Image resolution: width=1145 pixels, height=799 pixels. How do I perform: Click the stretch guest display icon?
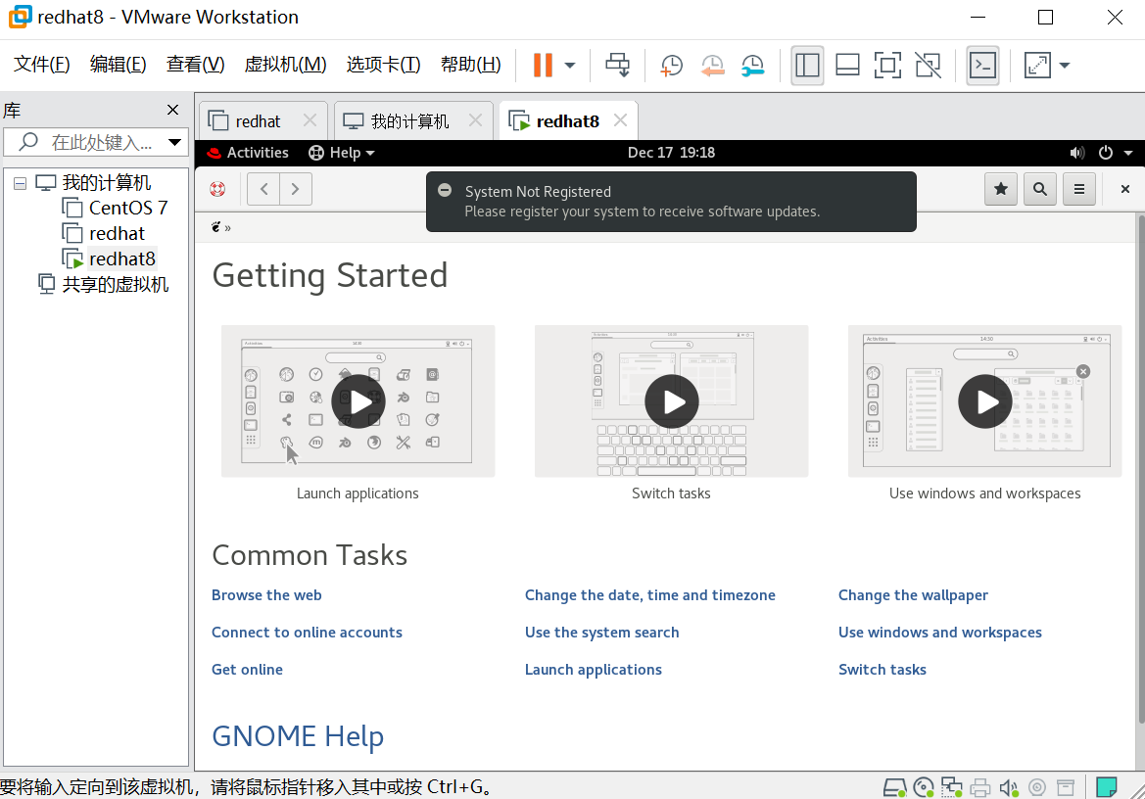[x=1037, y=65]
